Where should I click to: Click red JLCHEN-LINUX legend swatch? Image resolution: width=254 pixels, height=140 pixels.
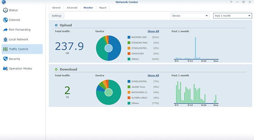click(x=129, y=98)
